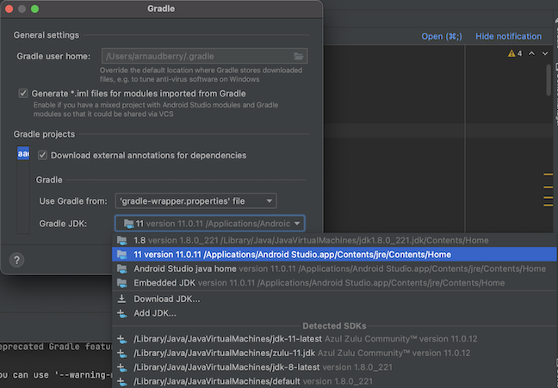Click the folder browse icon for Gradle user home
Screen dimensions: 558x388
click(298, 56)
